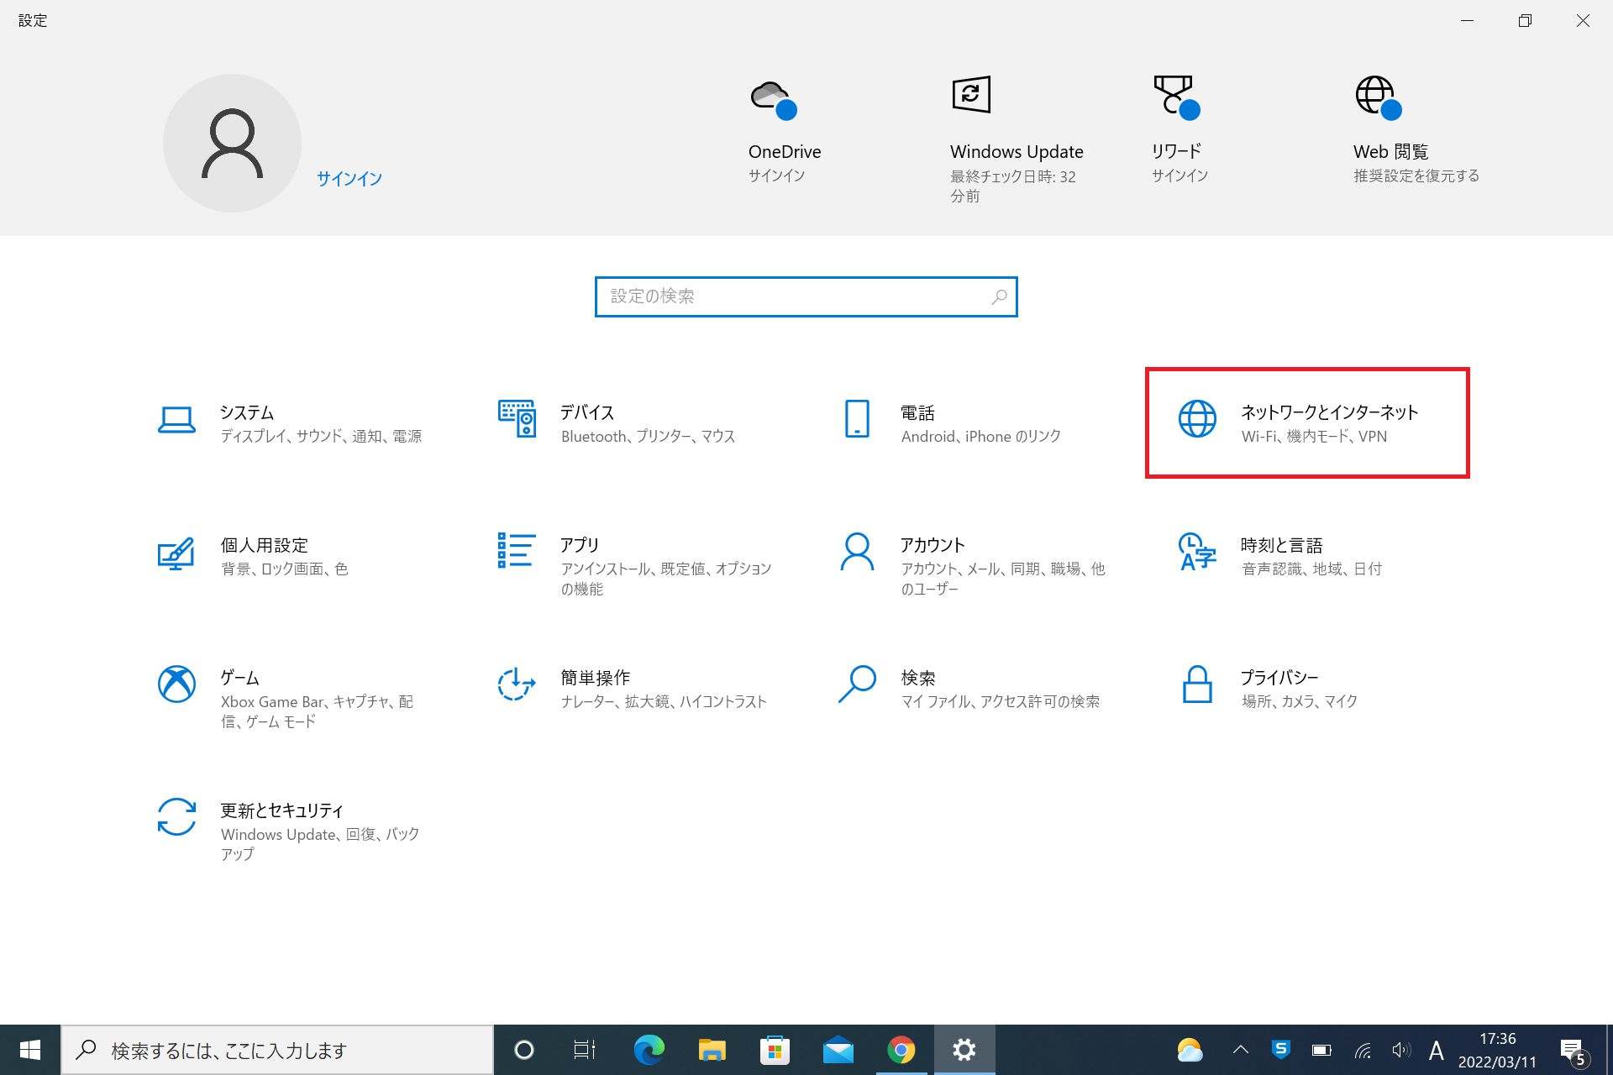The image size is (1613, 1075).
Task: Click '背景、ロック画面、色' description
Action: 284,569
